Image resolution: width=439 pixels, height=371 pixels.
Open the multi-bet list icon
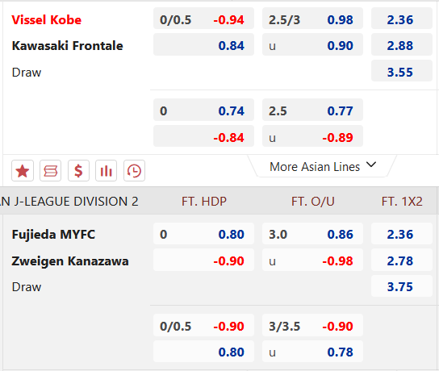pyautogui.click(x=50, y=171)
